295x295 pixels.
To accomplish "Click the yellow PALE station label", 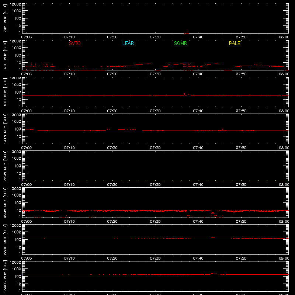I will [x=235, y=43].
